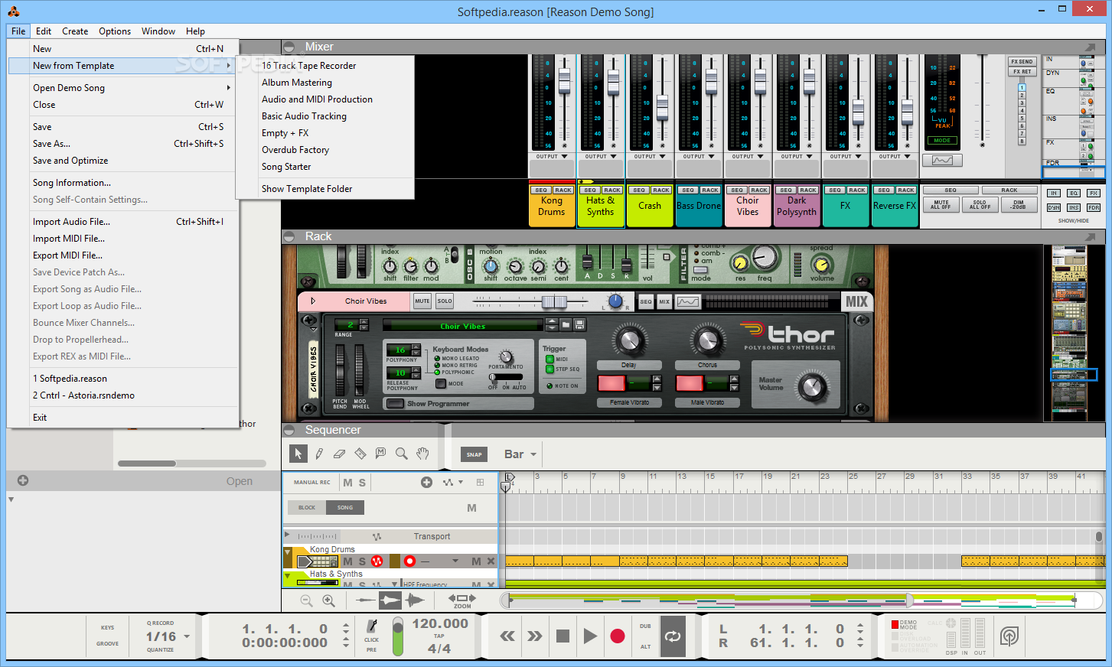Click the plus icon beside Open in browser
Screen dimensions: 1112x667
tap(23, 480)
